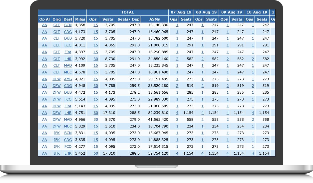Image resolution: width=313 pixels, height=183 pixels.
Task: Click the FCO destination link for the JFK route
Action: 68,146
